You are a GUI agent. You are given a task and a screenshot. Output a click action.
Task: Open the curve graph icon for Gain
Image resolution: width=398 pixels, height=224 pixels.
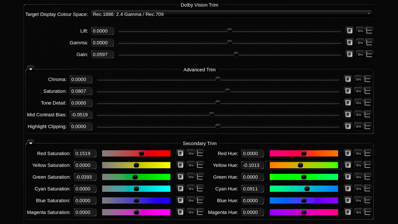pyautogui.click(x=369, y=54)
